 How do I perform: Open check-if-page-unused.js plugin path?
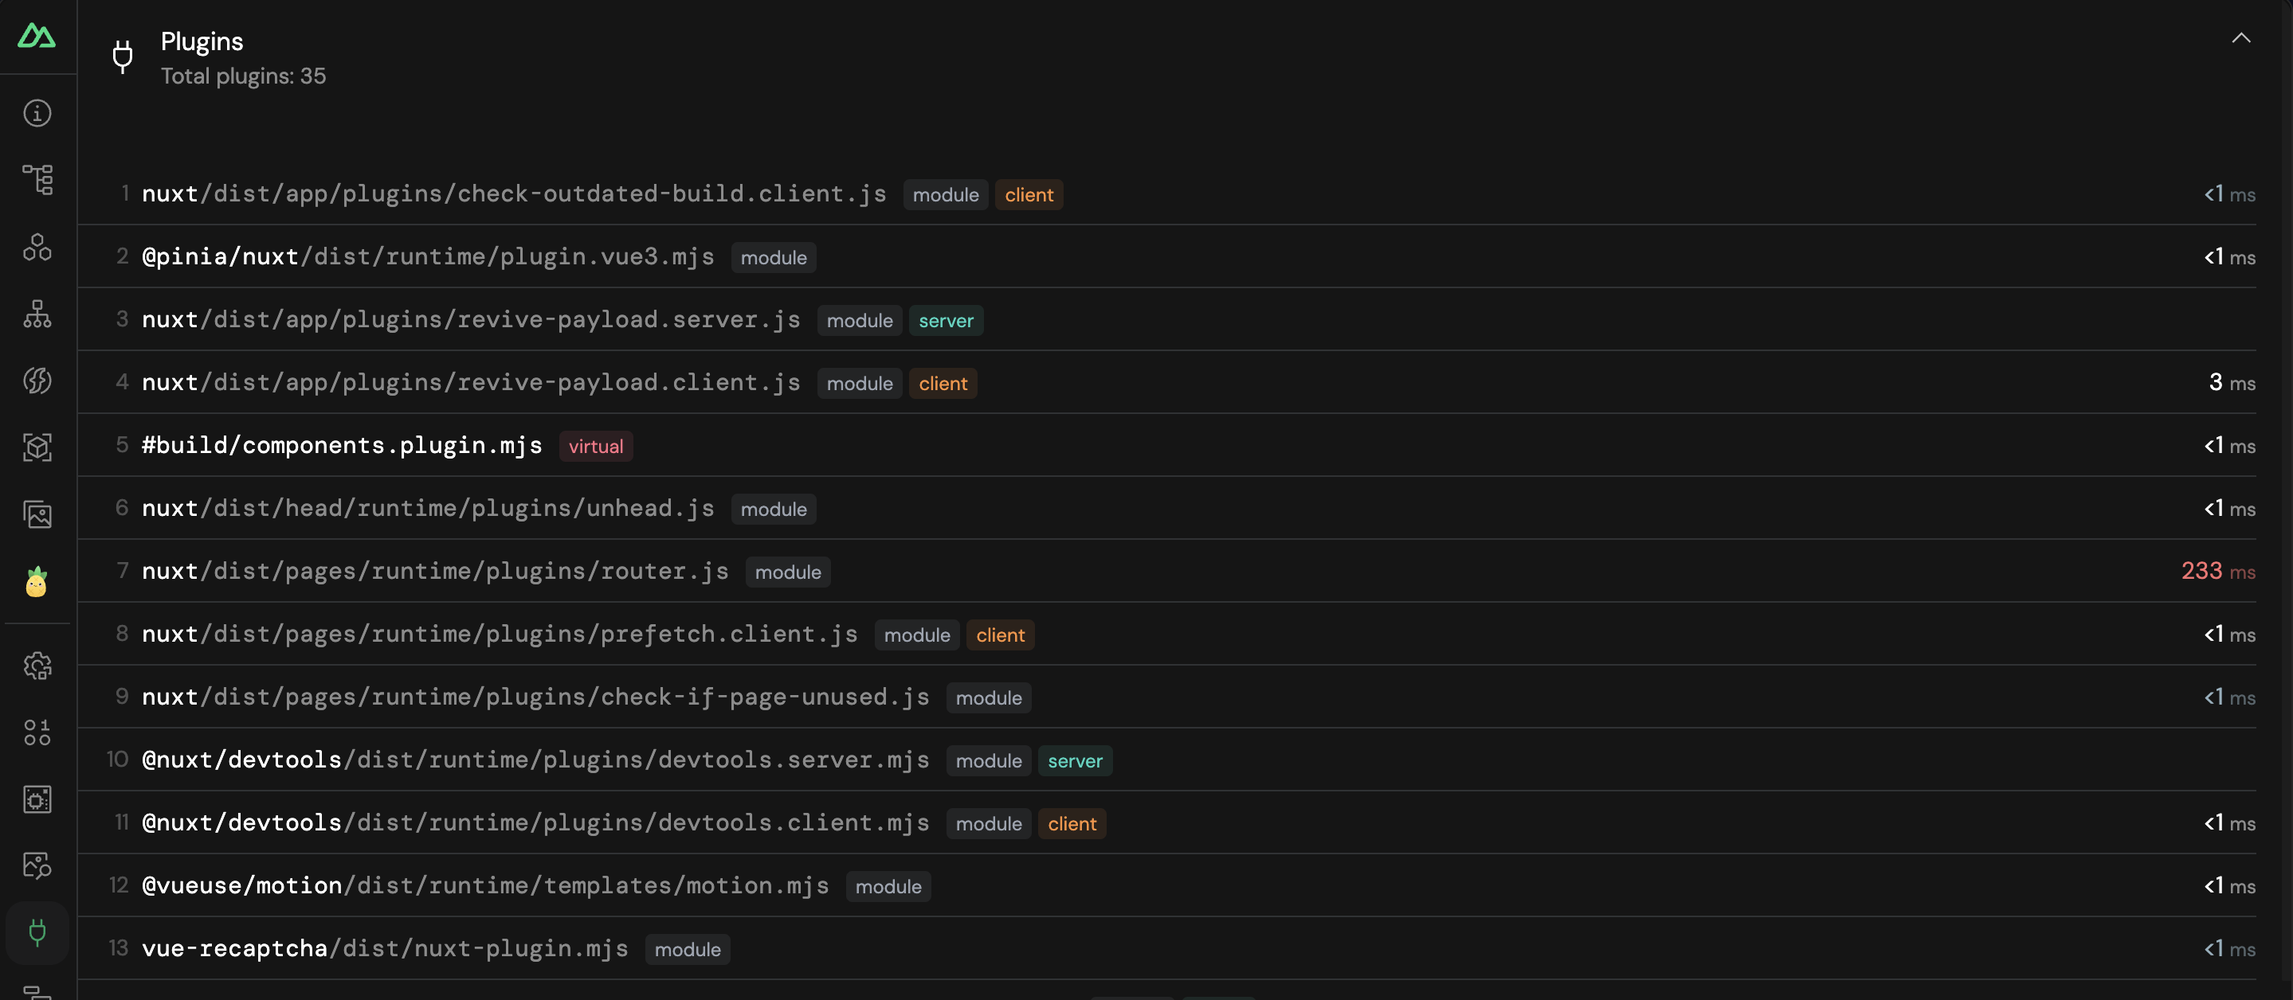click(535, 697)
